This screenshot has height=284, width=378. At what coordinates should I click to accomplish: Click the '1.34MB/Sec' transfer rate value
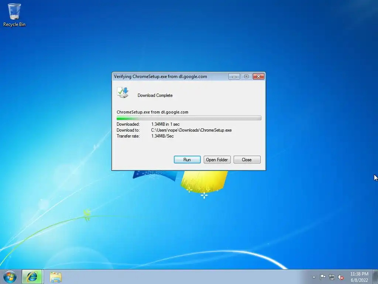[162, 136]
